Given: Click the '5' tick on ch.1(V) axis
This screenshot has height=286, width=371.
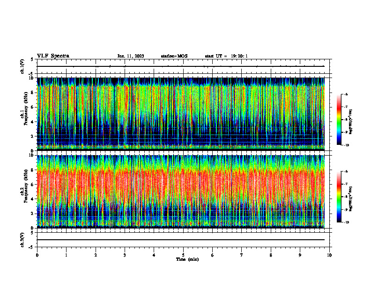Looking at the screenshot, I should point(33,59).
